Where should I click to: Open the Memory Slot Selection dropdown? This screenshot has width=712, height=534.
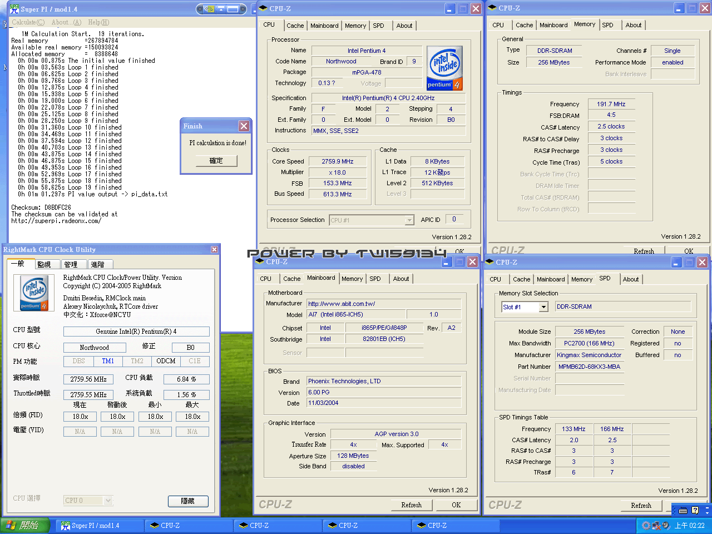pos(543,307)
